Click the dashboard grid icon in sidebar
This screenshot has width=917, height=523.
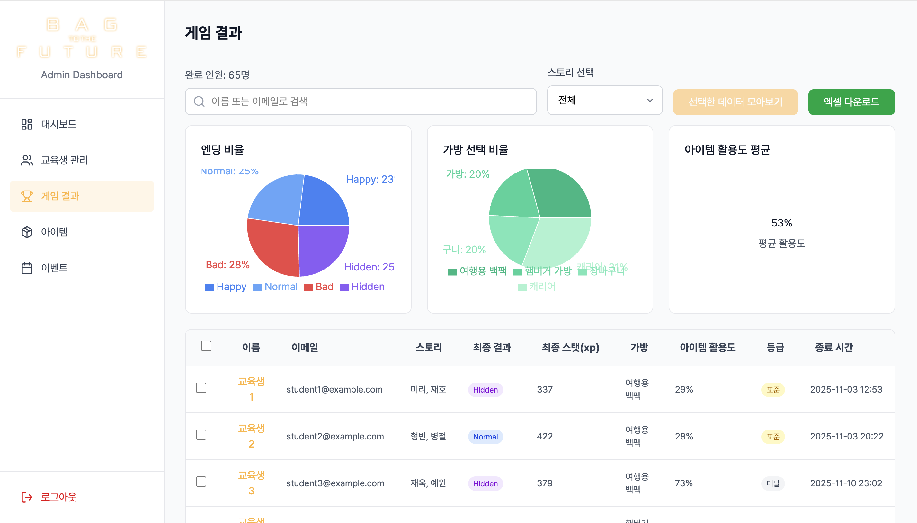click(x=27, y=124)
